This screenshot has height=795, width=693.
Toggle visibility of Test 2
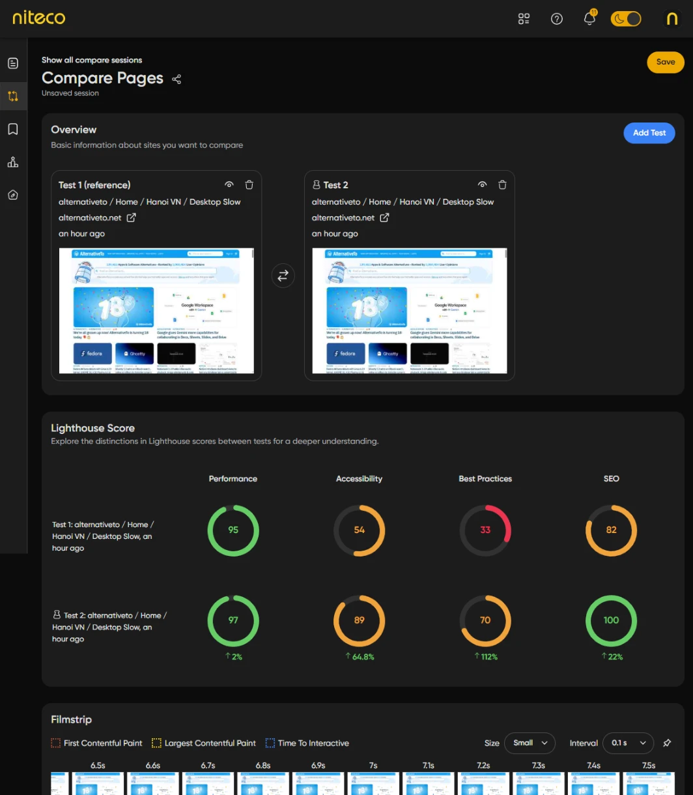tap(482, 185)
